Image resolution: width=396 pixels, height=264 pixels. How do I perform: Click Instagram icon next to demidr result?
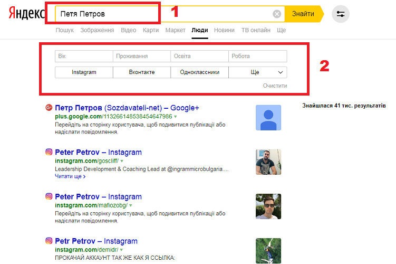coord(49,241)
